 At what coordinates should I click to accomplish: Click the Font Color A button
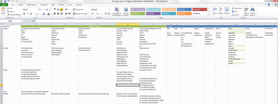tap(48, 14)
